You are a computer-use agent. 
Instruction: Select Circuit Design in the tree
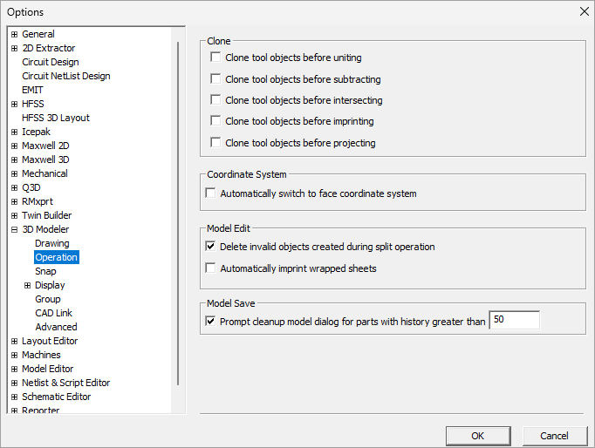point(51,62)
